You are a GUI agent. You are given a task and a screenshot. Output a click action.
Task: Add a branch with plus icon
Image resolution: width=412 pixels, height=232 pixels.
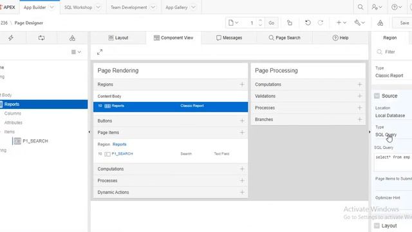pos(360,119)
